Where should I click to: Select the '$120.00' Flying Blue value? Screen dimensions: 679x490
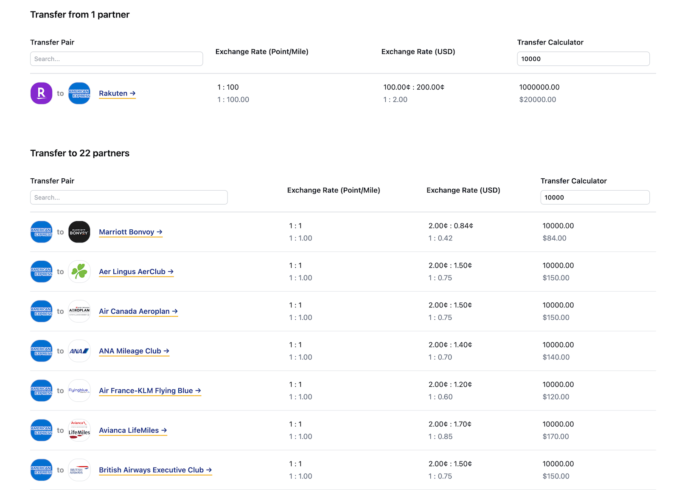[556, 397]
